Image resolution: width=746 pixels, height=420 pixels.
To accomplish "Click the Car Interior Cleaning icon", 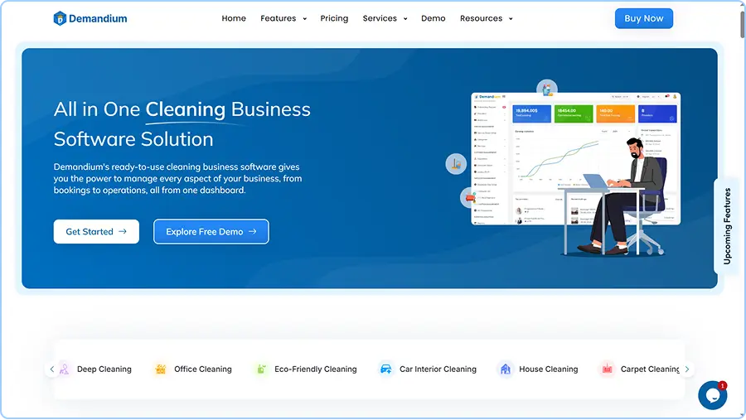I will (x=385, y=369).
